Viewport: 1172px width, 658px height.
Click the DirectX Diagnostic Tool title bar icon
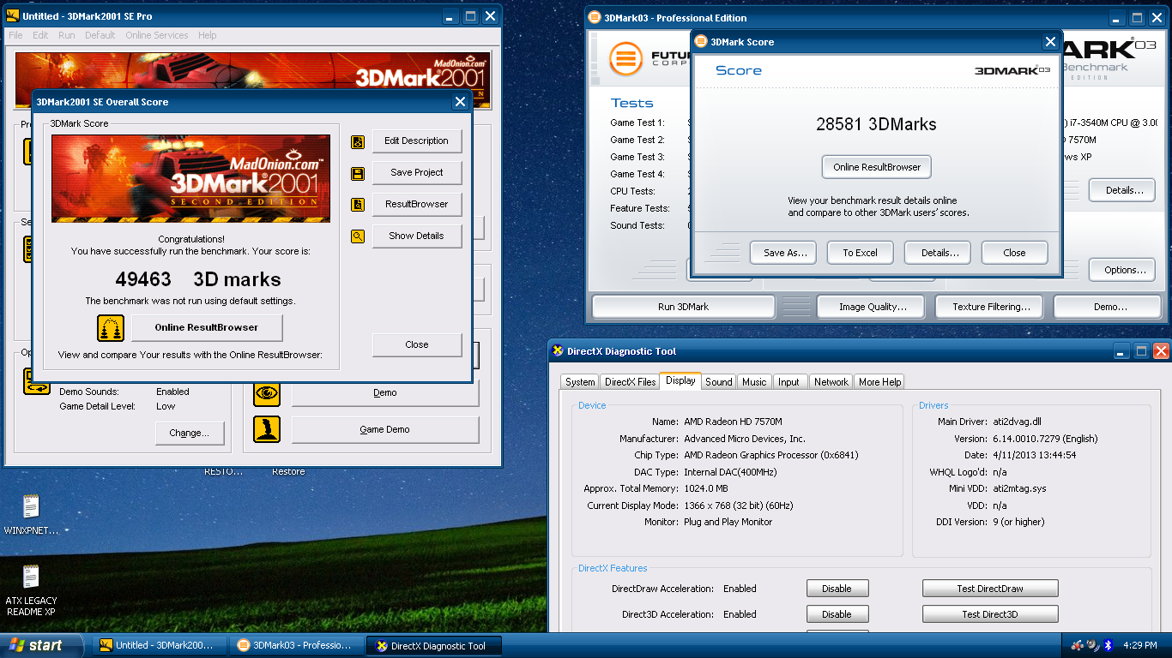pos(558,351)
